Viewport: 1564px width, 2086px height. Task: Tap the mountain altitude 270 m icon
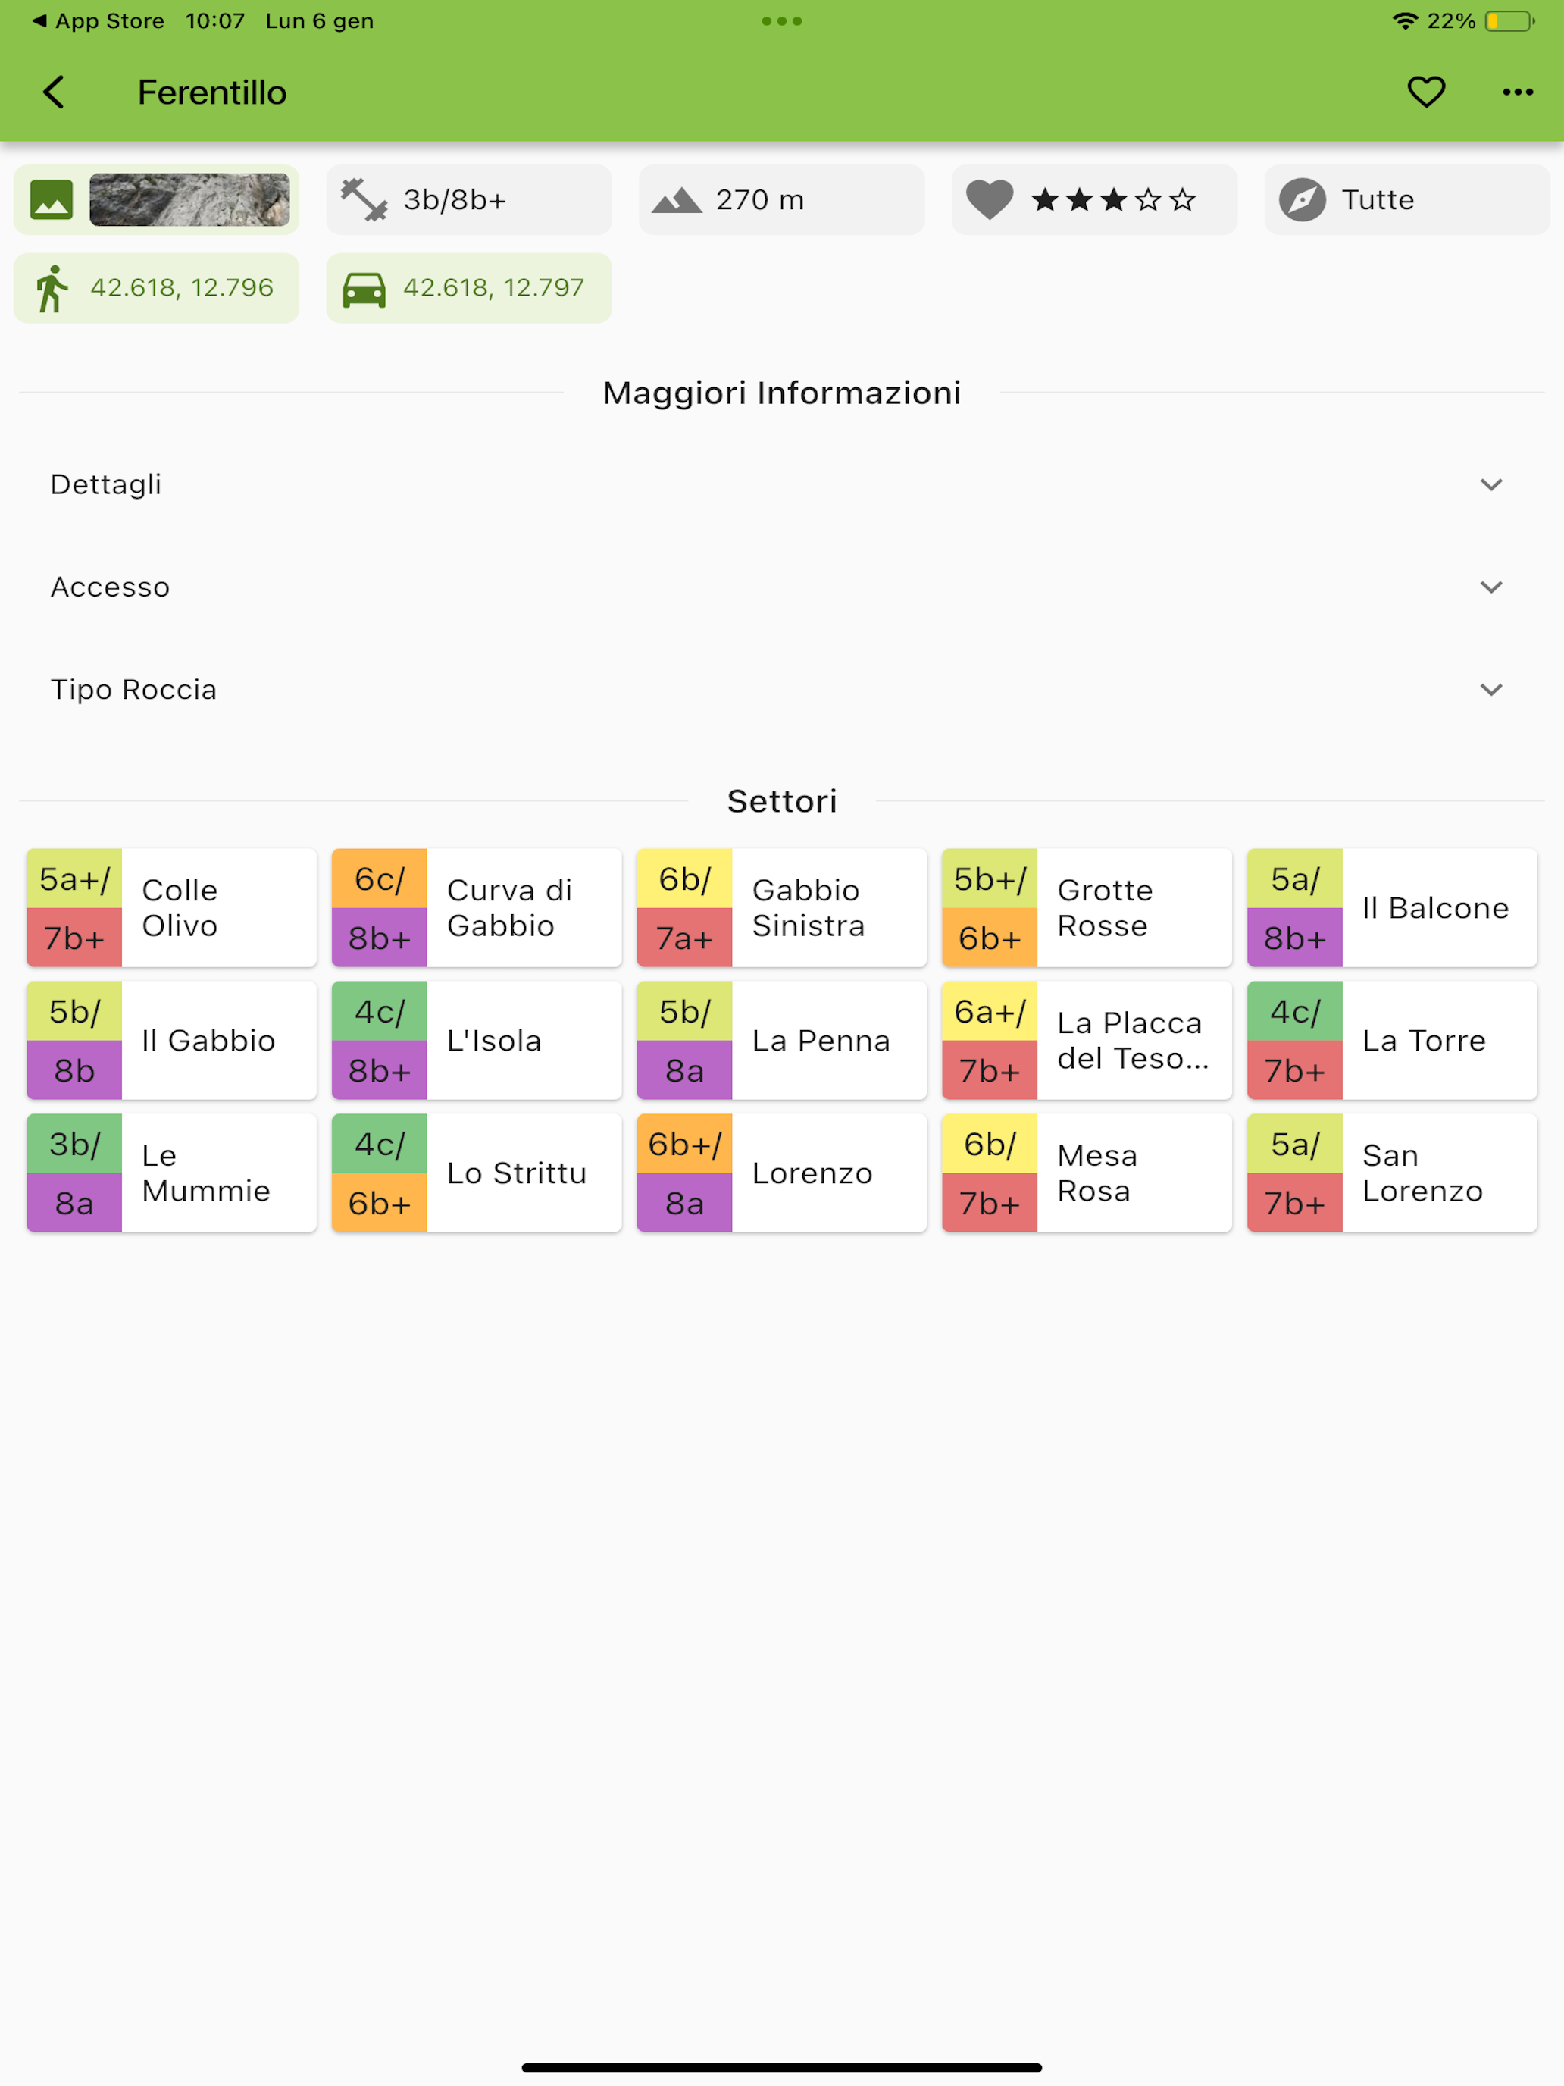(677, 200)
